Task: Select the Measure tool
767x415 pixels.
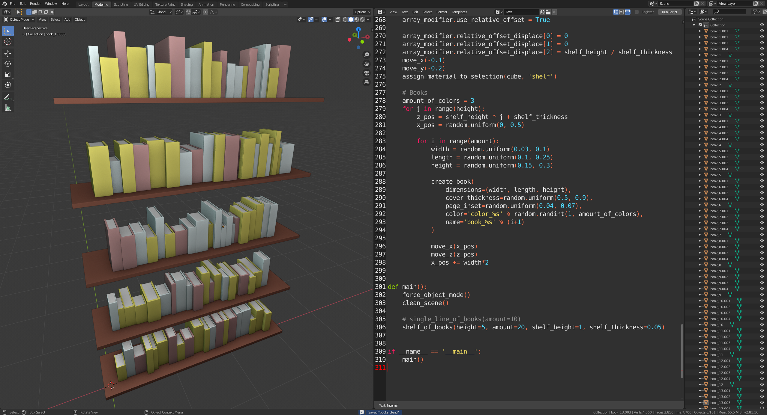Action: [x=8, y=108]
